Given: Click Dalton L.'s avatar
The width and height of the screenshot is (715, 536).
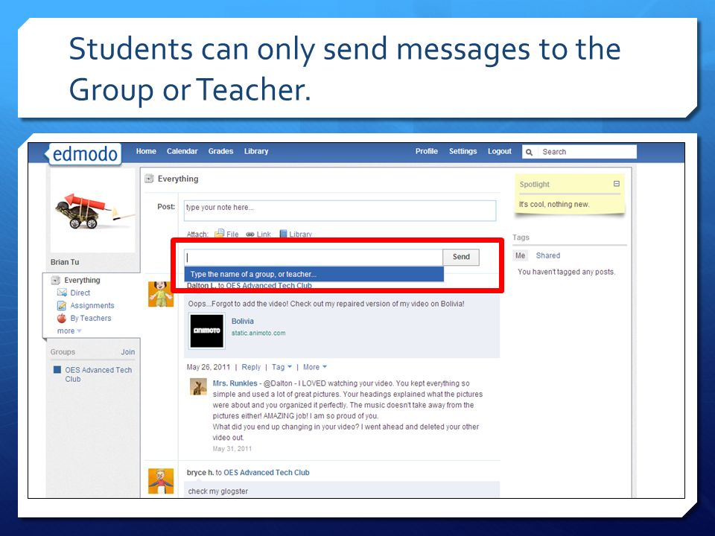Looking at the screenshot, I should [161, 294].
